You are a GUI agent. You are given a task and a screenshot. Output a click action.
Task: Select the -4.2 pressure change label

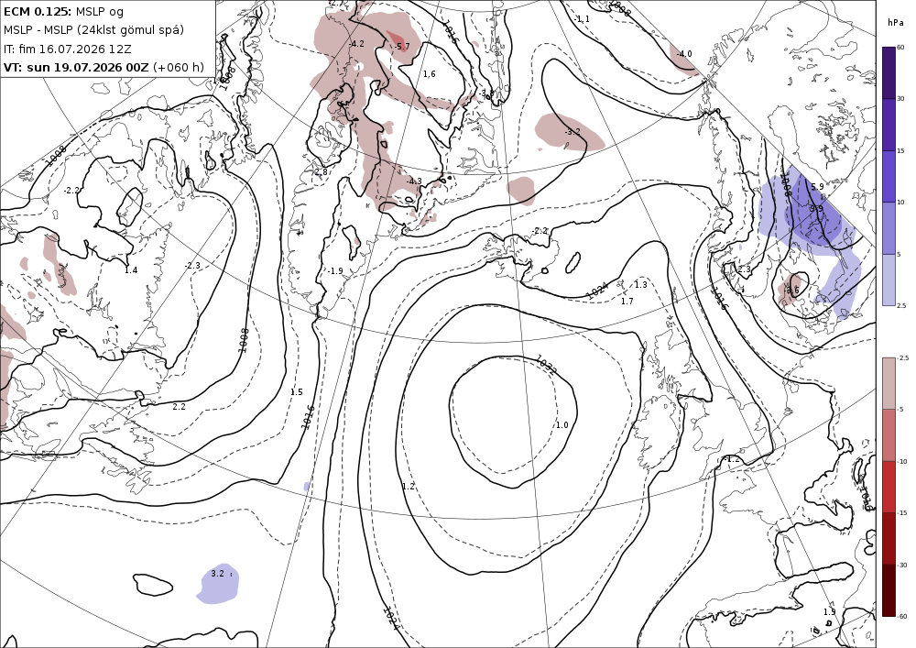[x=356, y=44]
